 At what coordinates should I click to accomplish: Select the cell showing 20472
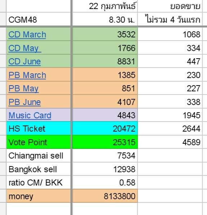point(105,128)
